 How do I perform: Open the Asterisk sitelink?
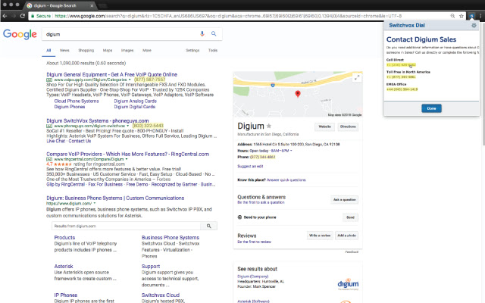pos(64,266)
